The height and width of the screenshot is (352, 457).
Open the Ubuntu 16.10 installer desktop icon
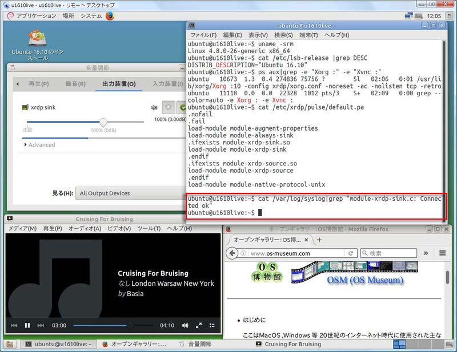click(x=37, y=45)
